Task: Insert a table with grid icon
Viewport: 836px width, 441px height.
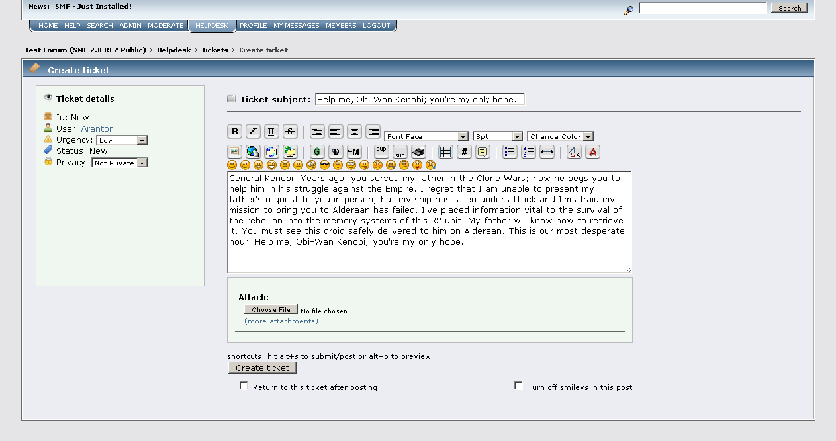Action: (x=445, y=151)
